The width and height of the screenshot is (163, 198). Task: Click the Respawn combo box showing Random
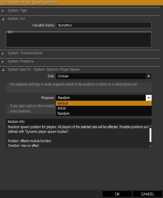[101, 98]
